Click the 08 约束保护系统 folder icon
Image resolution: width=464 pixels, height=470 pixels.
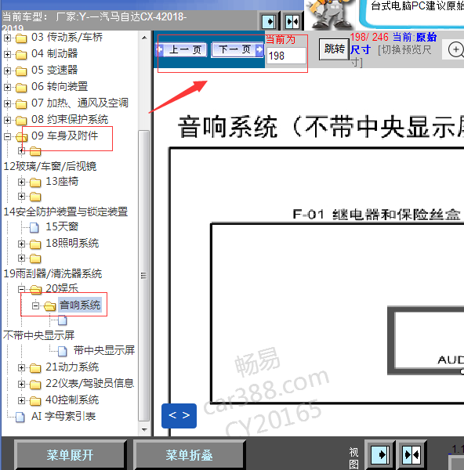click(21, 121)
